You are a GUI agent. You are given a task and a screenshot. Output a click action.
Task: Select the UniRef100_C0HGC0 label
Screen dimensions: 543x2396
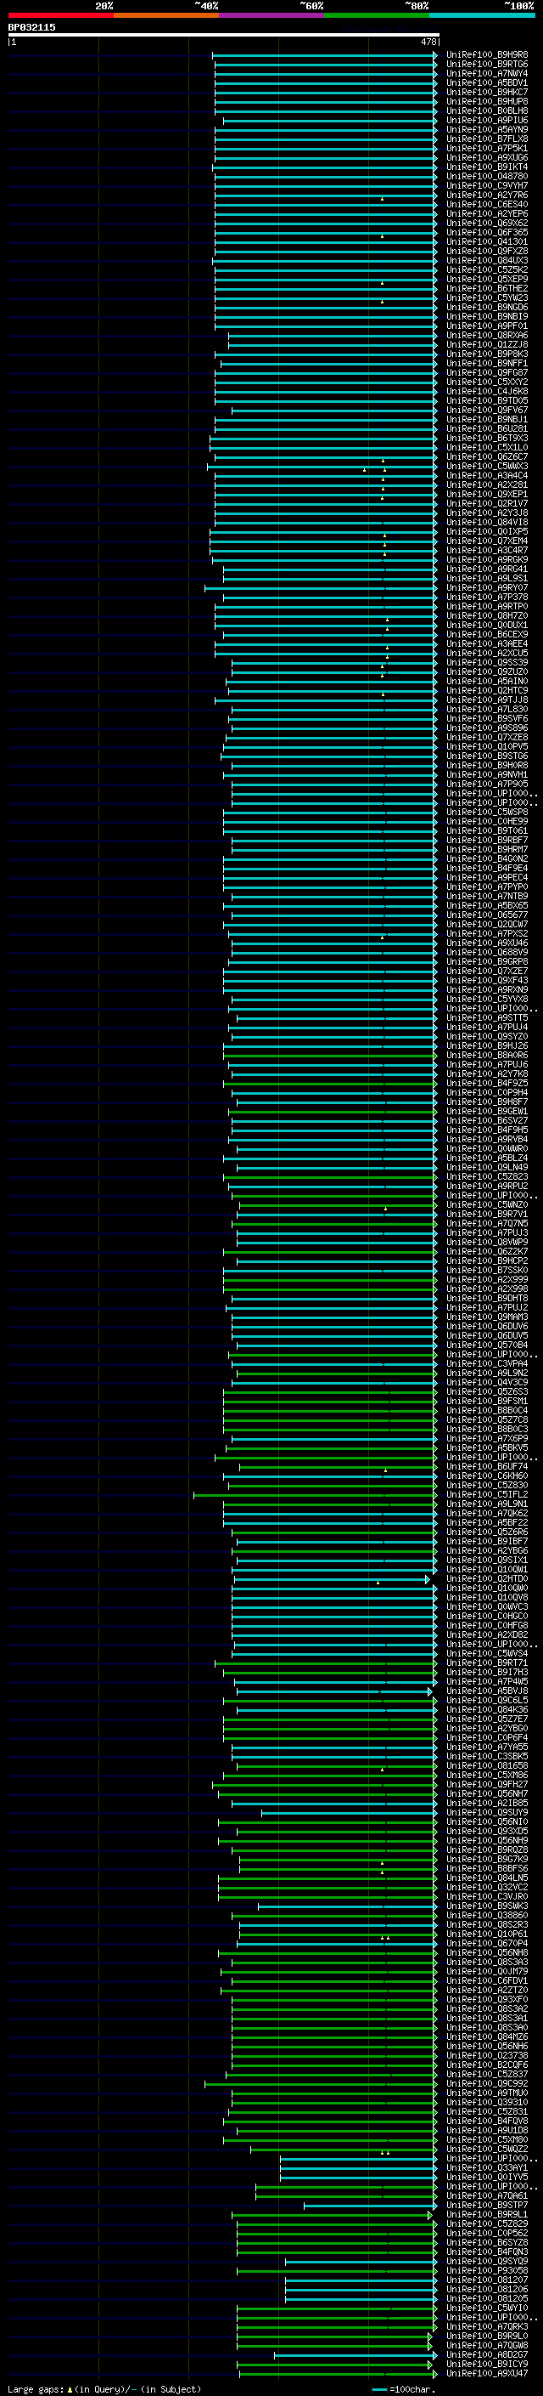click(487, 1617)
